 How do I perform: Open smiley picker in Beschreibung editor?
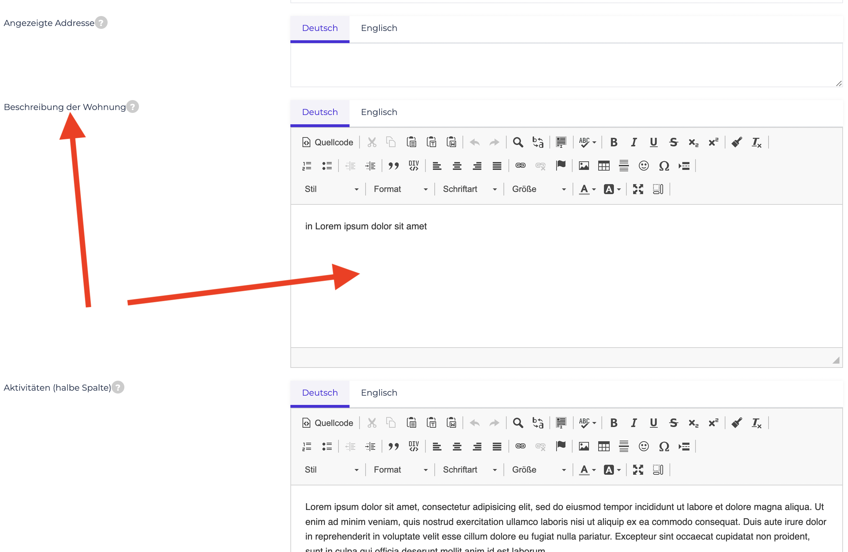click(x=643, y=166)
